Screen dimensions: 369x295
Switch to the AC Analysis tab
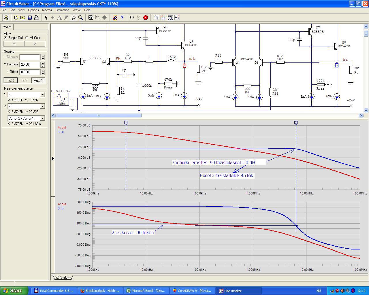63,277
